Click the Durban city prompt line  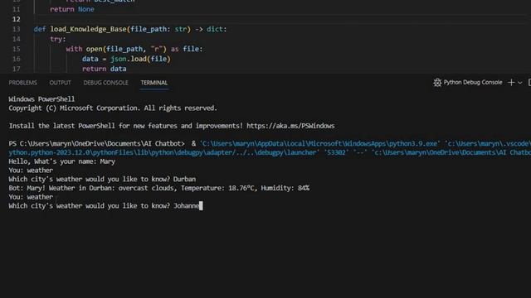pyautogui.click(x=102, y=179)
